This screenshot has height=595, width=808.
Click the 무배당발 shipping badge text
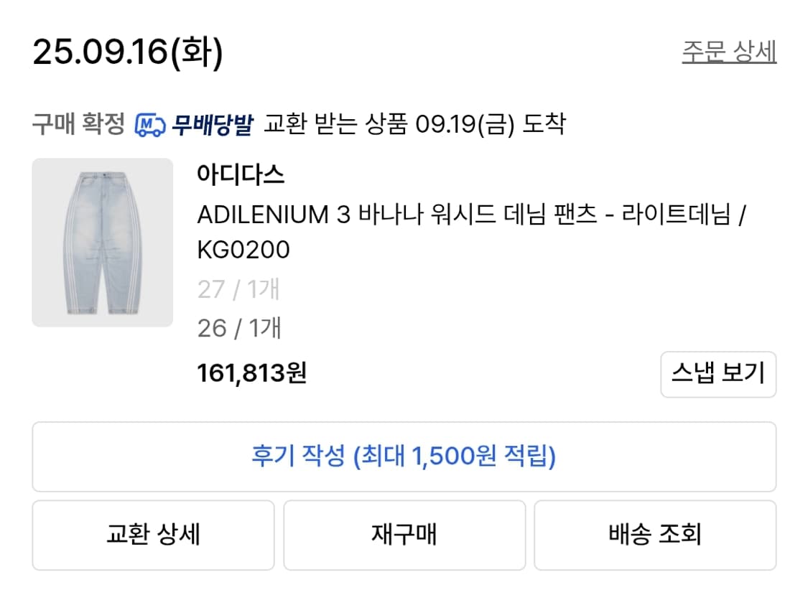coord(212,123)
